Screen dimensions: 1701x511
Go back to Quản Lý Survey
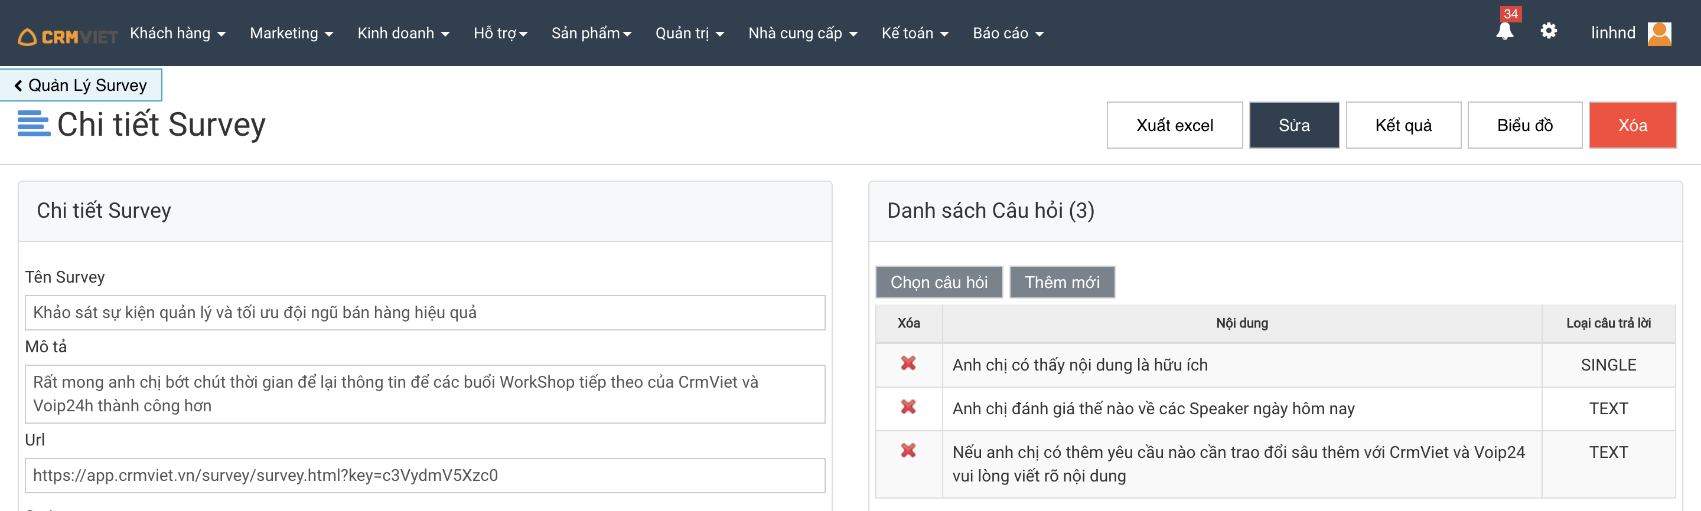click(80, 85)
